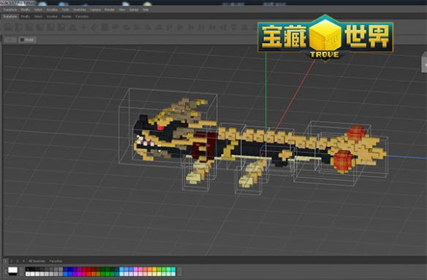Switch to the Modify tab in the toolbar tab row
The image size is (427, 280).
[25, 17]
